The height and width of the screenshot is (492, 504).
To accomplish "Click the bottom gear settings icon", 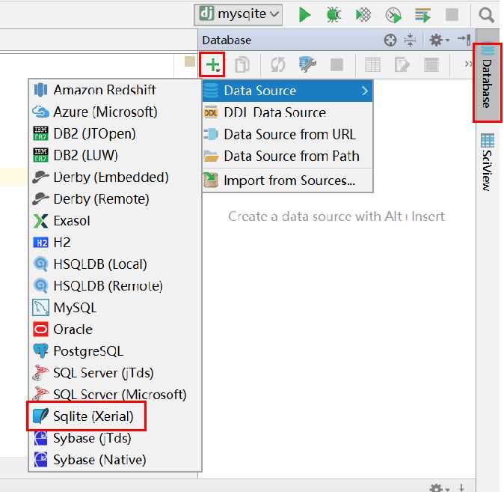I will tap(439, 488).
